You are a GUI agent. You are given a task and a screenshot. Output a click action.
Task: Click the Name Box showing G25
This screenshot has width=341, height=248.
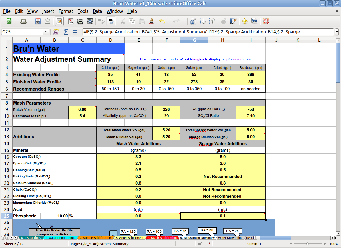(22, 32)
